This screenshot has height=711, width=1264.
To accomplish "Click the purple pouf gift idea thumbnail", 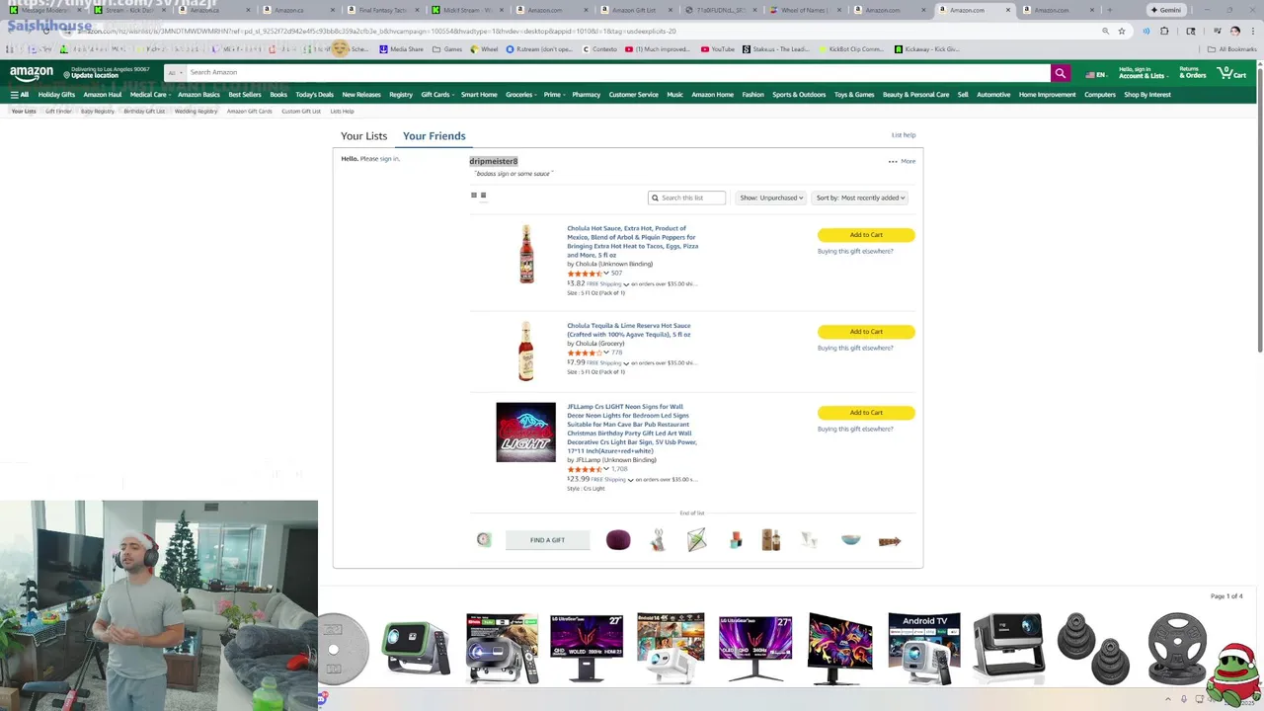I will tap(618, 540).
